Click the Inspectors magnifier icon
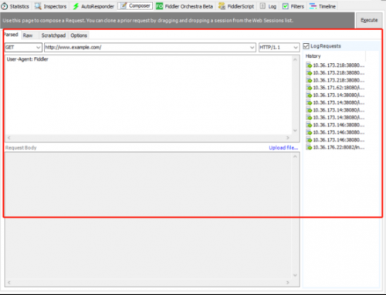386x295 pixels. pyautogui.click(x=38, y=6)
